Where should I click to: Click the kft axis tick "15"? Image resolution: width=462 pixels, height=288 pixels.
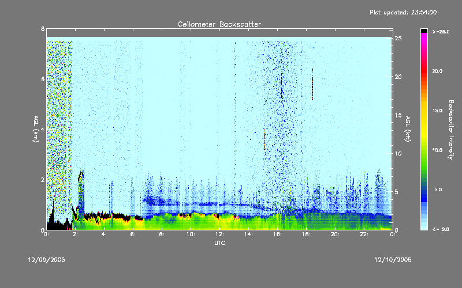pos(398,115)
